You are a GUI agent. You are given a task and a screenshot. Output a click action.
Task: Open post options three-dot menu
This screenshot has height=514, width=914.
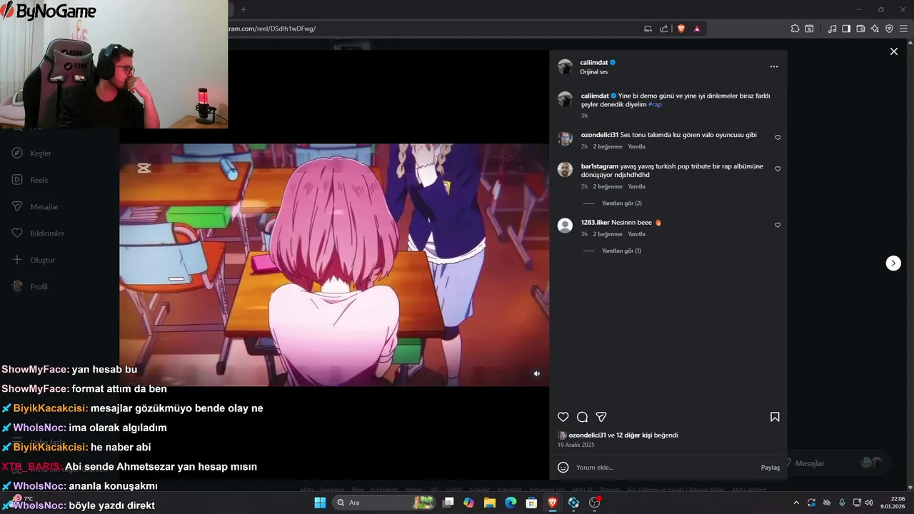tap(773, 66)
